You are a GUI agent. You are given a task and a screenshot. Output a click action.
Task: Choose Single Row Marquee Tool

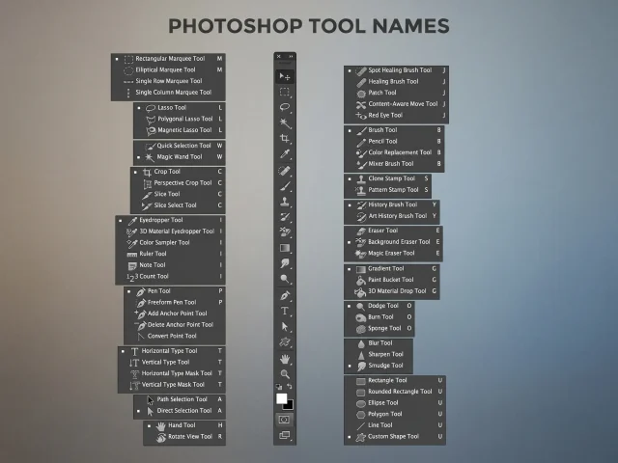(x=168, y=81)
